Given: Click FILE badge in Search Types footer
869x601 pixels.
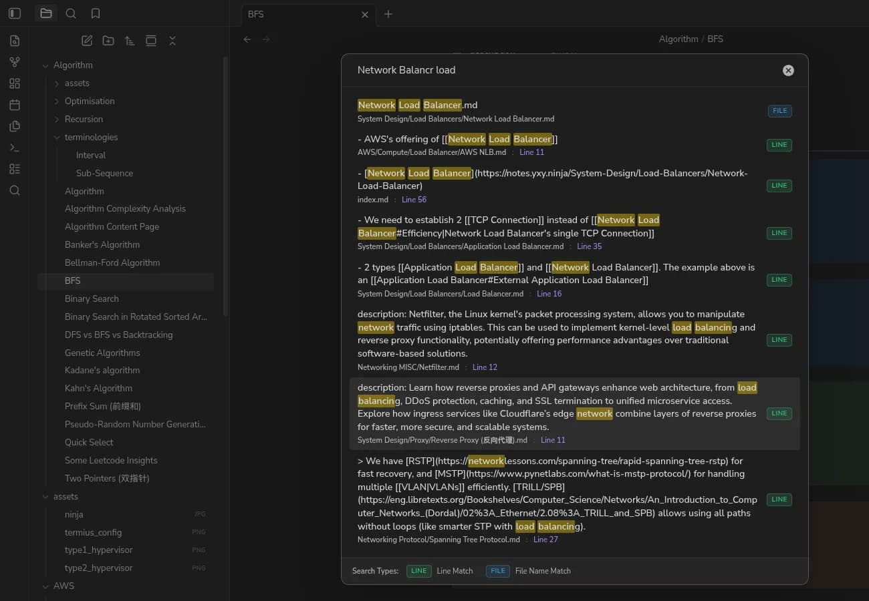Looking at the screenshot, I should point(498,571).
